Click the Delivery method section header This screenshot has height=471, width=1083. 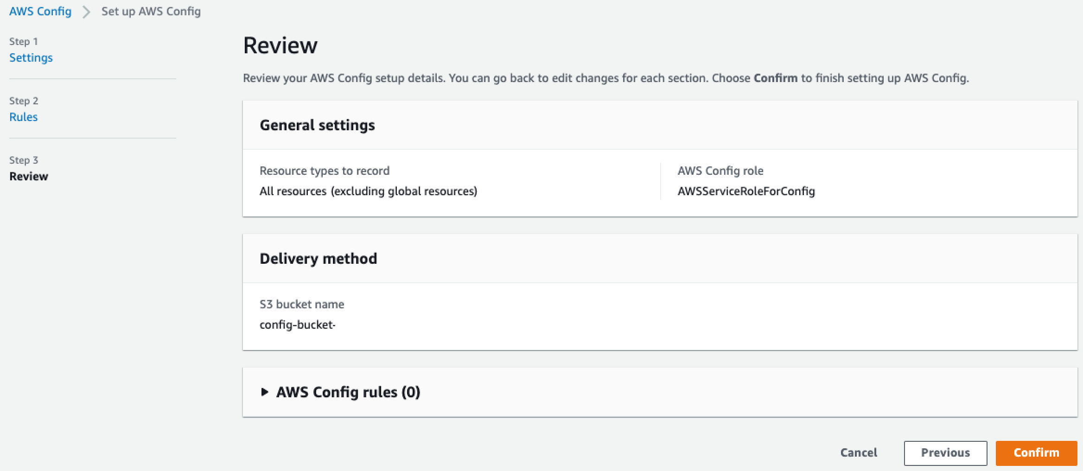[318, 259]
